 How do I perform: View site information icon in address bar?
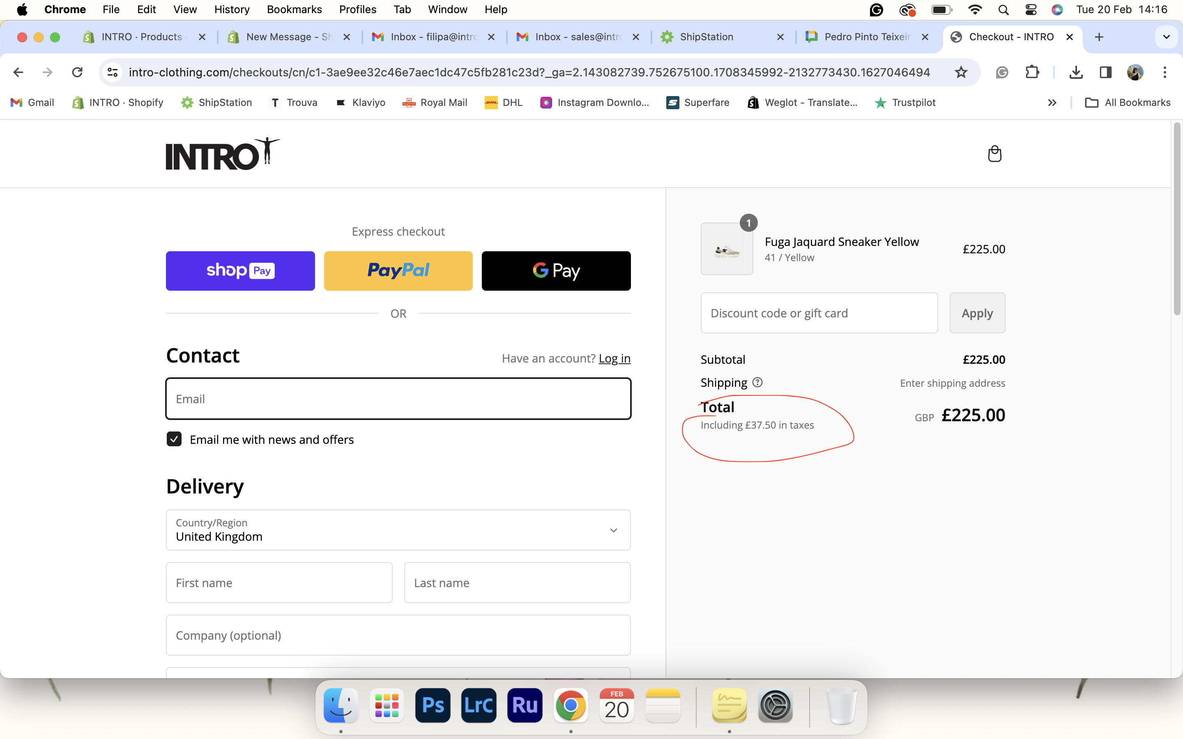coord(113,72)
